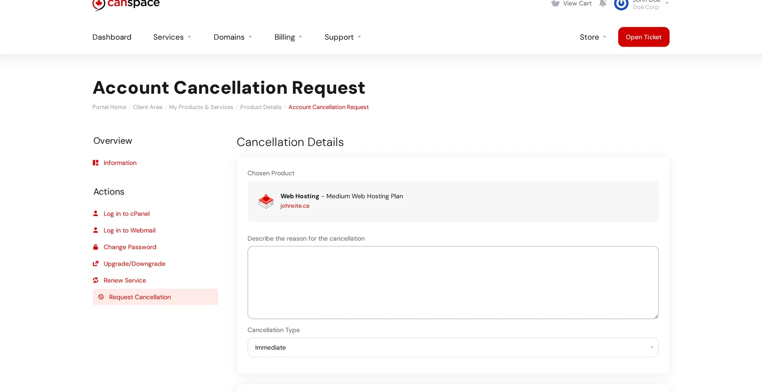Follow the Product Details breadcrumb link
Image resolution: width=762 pixels, height=392 pixels.
261,107
